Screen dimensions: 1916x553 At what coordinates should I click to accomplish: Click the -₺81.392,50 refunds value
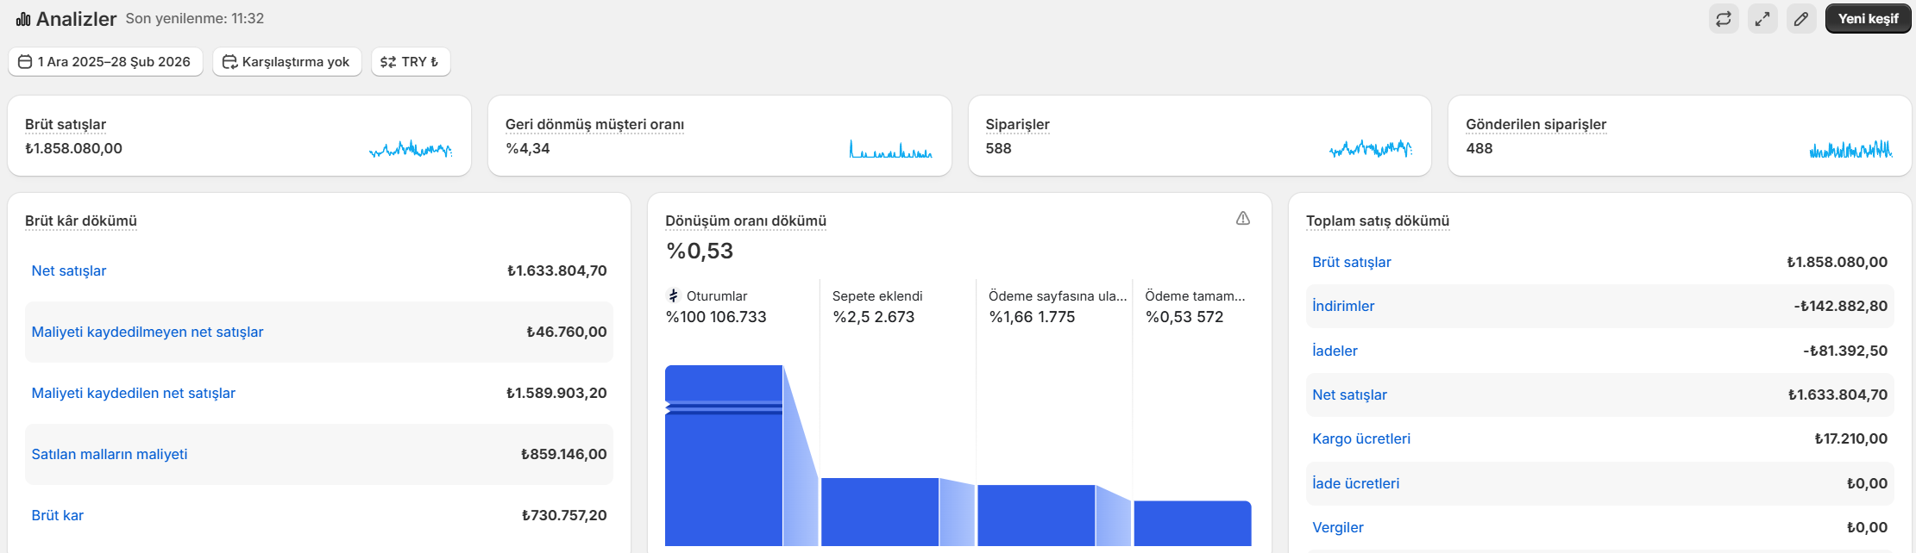coord(1845,351)
